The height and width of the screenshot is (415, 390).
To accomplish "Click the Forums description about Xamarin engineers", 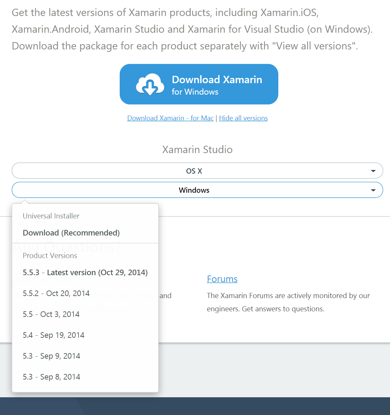I will point(288,302).
